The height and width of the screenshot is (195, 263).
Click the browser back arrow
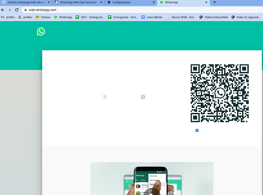click(x=3, y=10)
